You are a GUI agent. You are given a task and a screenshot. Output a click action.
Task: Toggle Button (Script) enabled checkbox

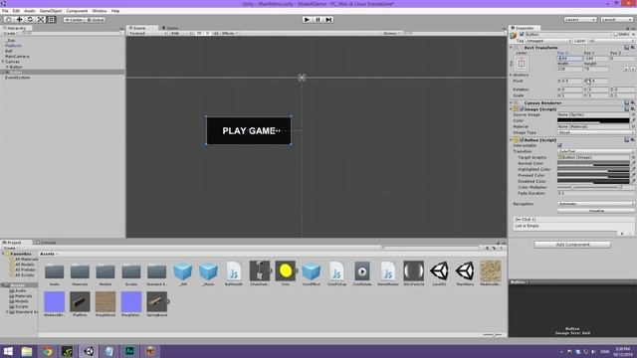tap(522, 140)
